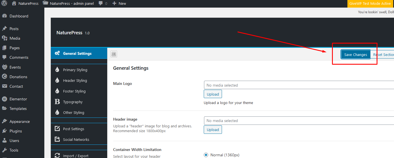Open the NaturePress site link in admin bar
Screen dimensions: 394x158
[x=25, y=3]
